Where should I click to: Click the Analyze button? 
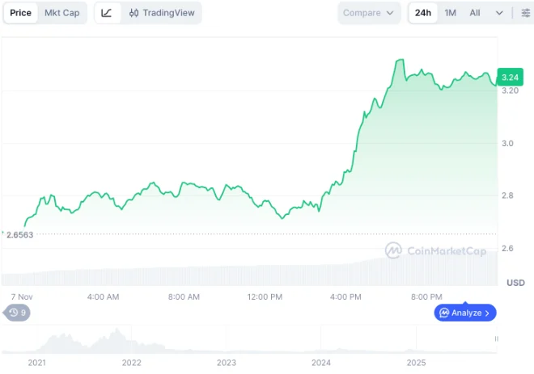[x=465, y=313]
